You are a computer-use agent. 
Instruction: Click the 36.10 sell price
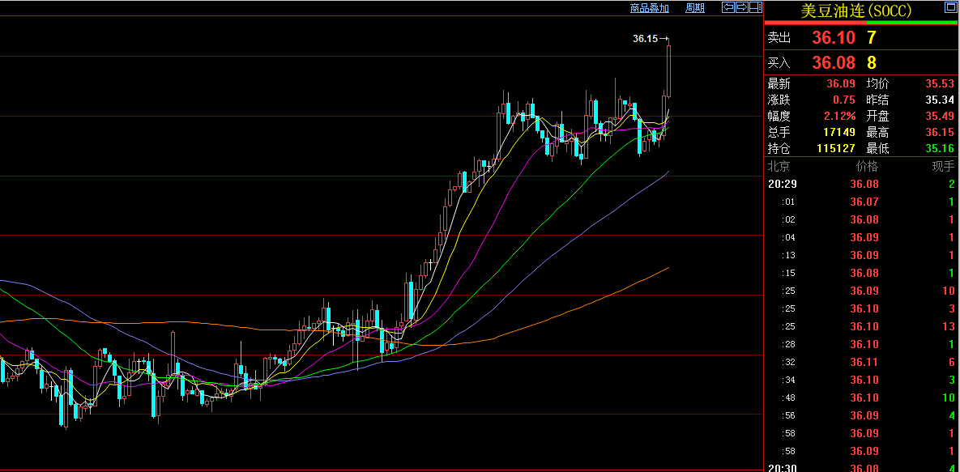click(x=834, y=37)
